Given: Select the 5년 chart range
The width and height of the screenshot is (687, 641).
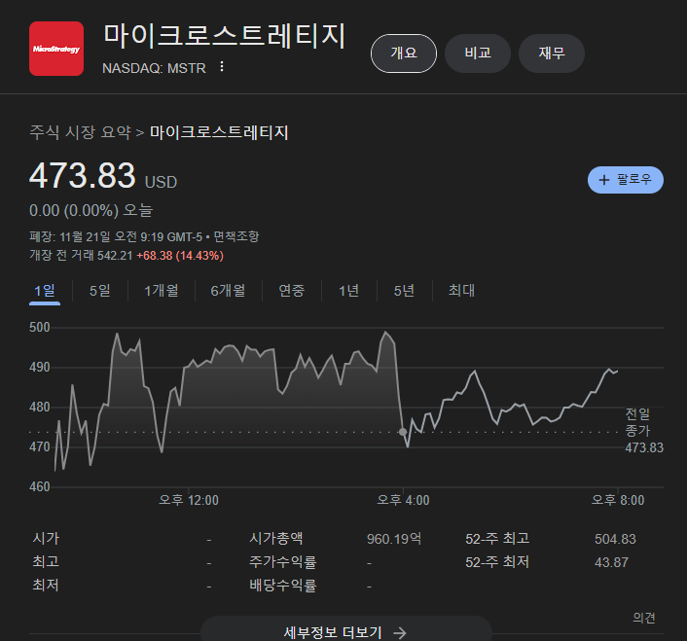Looking at the screenshot, I should [405, 291].
